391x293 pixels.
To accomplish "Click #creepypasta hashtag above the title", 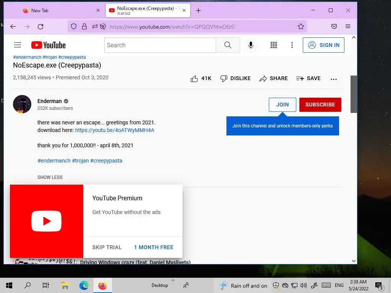I will 72,57.
